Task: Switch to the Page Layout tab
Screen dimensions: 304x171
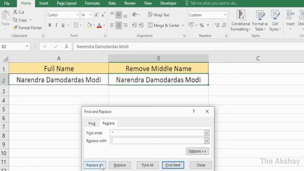Action: 66,3
